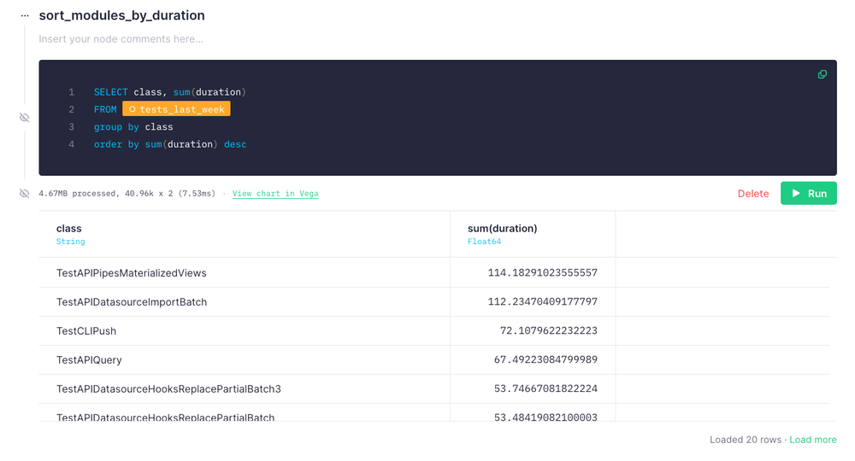The height and width of the screenshot is (461, 855).
Task: Click the sum(duration) column header
Action: (502, 229)
